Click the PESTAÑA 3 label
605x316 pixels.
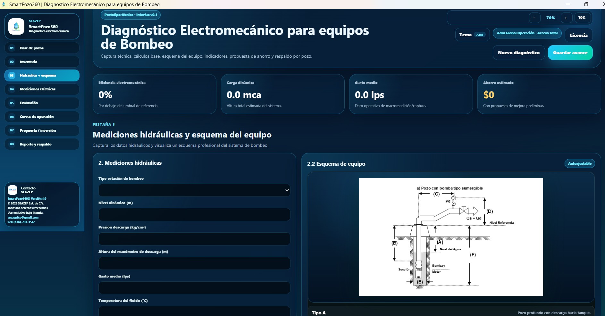pos(104,125)
